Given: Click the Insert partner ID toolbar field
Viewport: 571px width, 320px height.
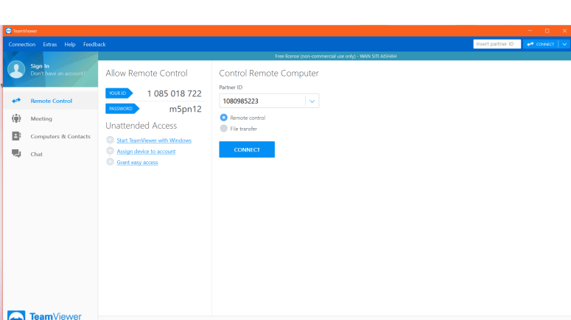Looking at the screenshot, I should coord(497,44).
